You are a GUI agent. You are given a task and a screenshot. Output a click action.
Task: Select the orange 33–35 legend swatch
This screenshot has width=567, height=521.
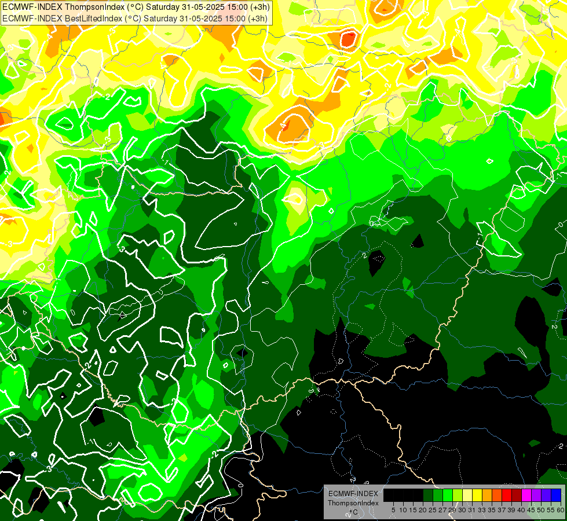click(487, 495)
